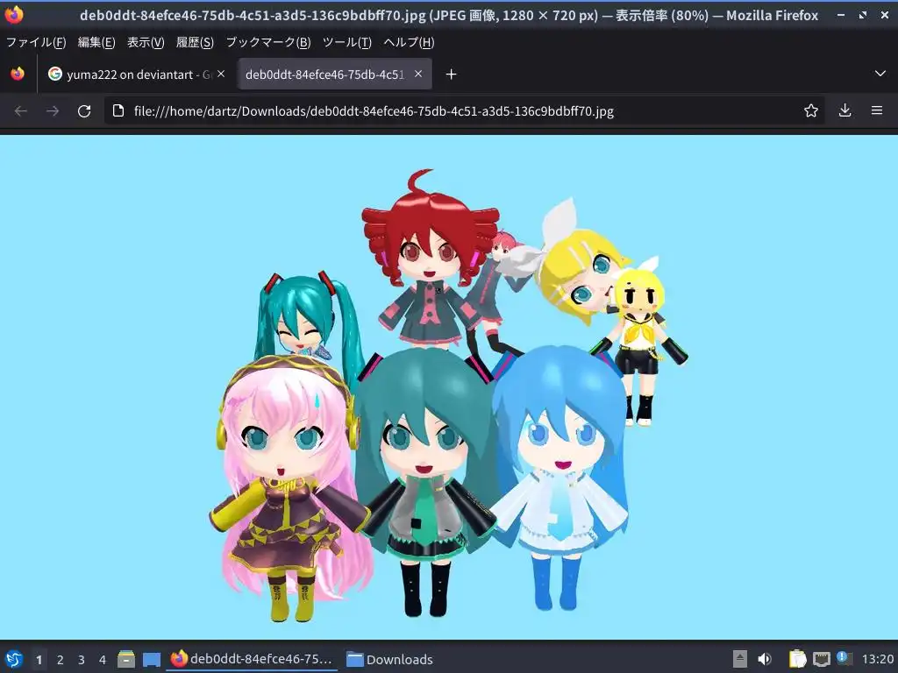Switch to workspace 2
898x673 pixels.
tap(61, 660)
